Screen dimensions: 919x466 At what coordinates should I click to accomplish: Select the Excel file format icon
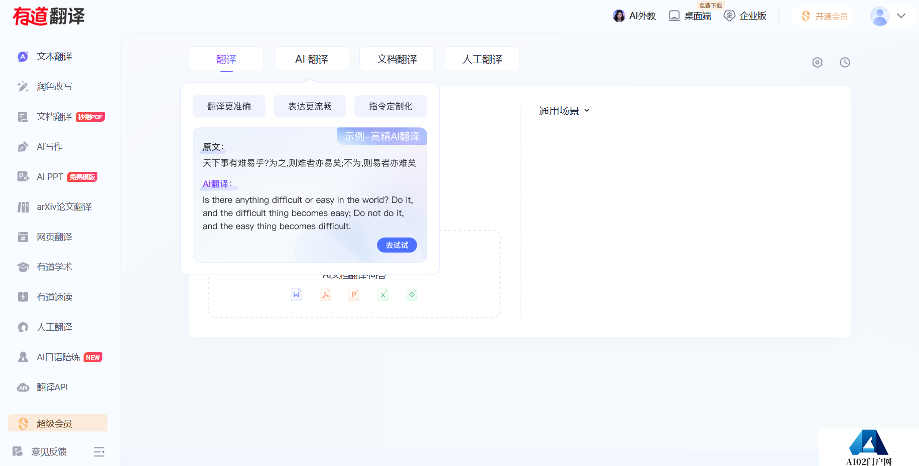click(x=383, y=295)
